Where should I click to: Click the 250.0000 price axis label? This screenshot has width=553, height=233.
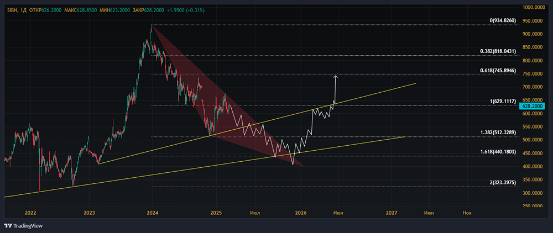(533, 206)
